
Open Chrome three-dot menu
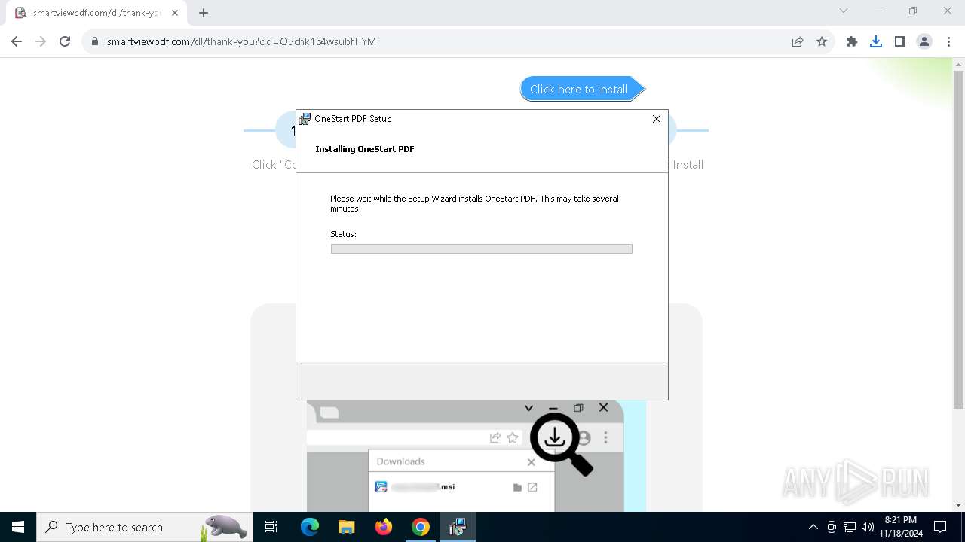[948, 41]
